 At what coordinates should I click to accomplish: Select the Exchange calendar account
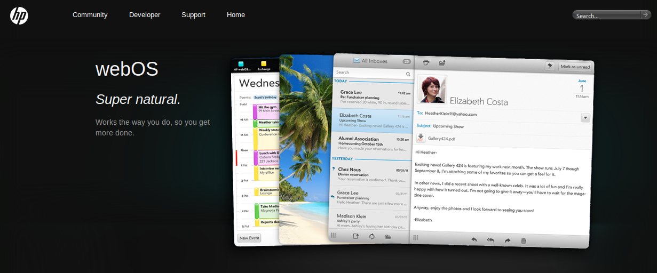(264, 66)
